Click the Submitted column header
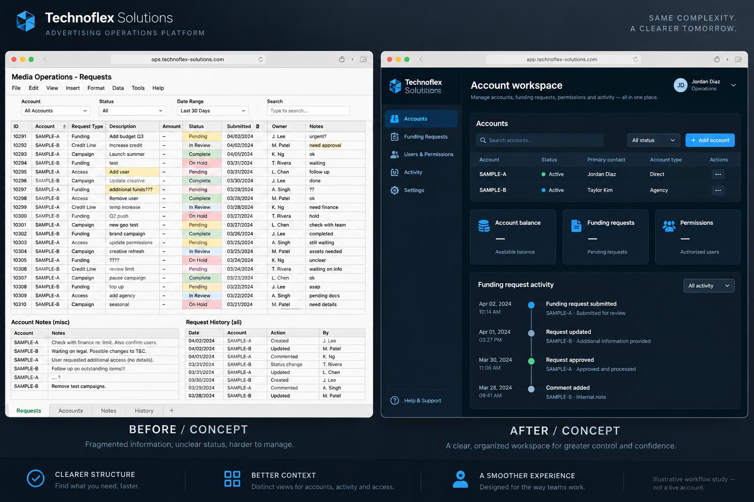Viewport: 754px width, 502px height. click(243, 126)
